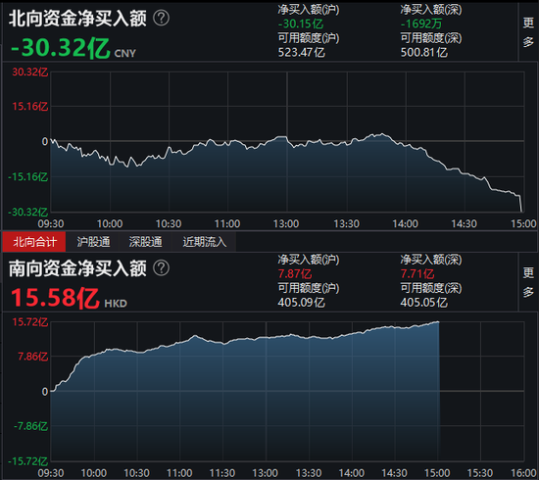This screenshot has width=539, height=480.
Task: Switch to the 深股通 tab
Action: (145, 242)
